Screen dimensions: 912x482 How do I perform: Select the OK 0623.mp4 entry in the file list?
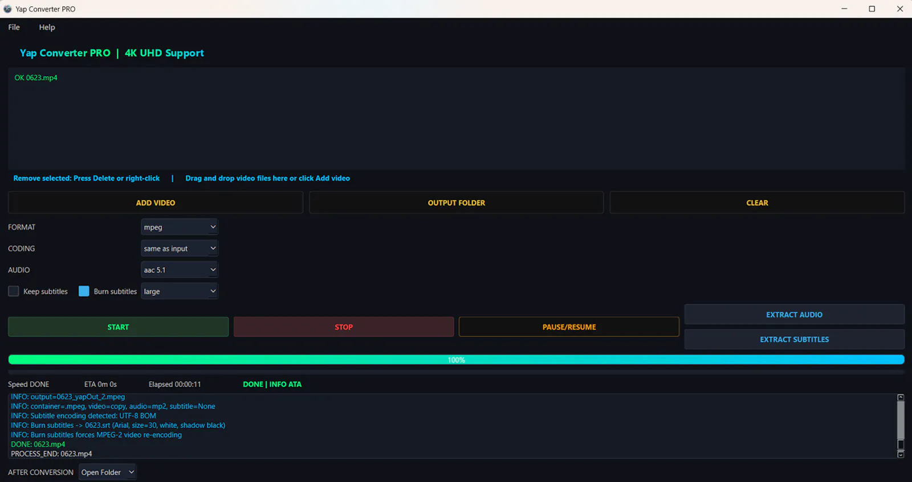[x=36, y=78]
